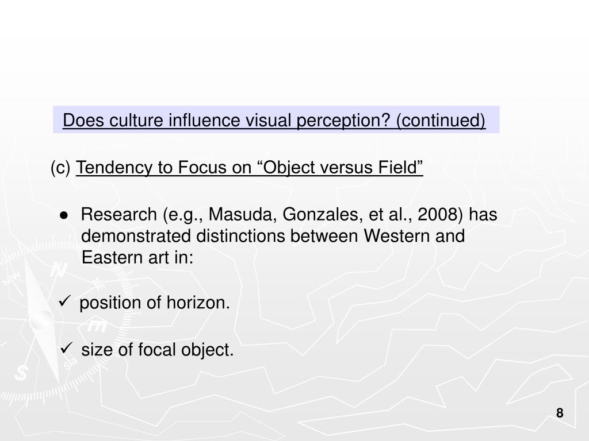Screen dimensions: 589x441
Task: Click the text 'size of focal object.'
Action: [158, 350]
